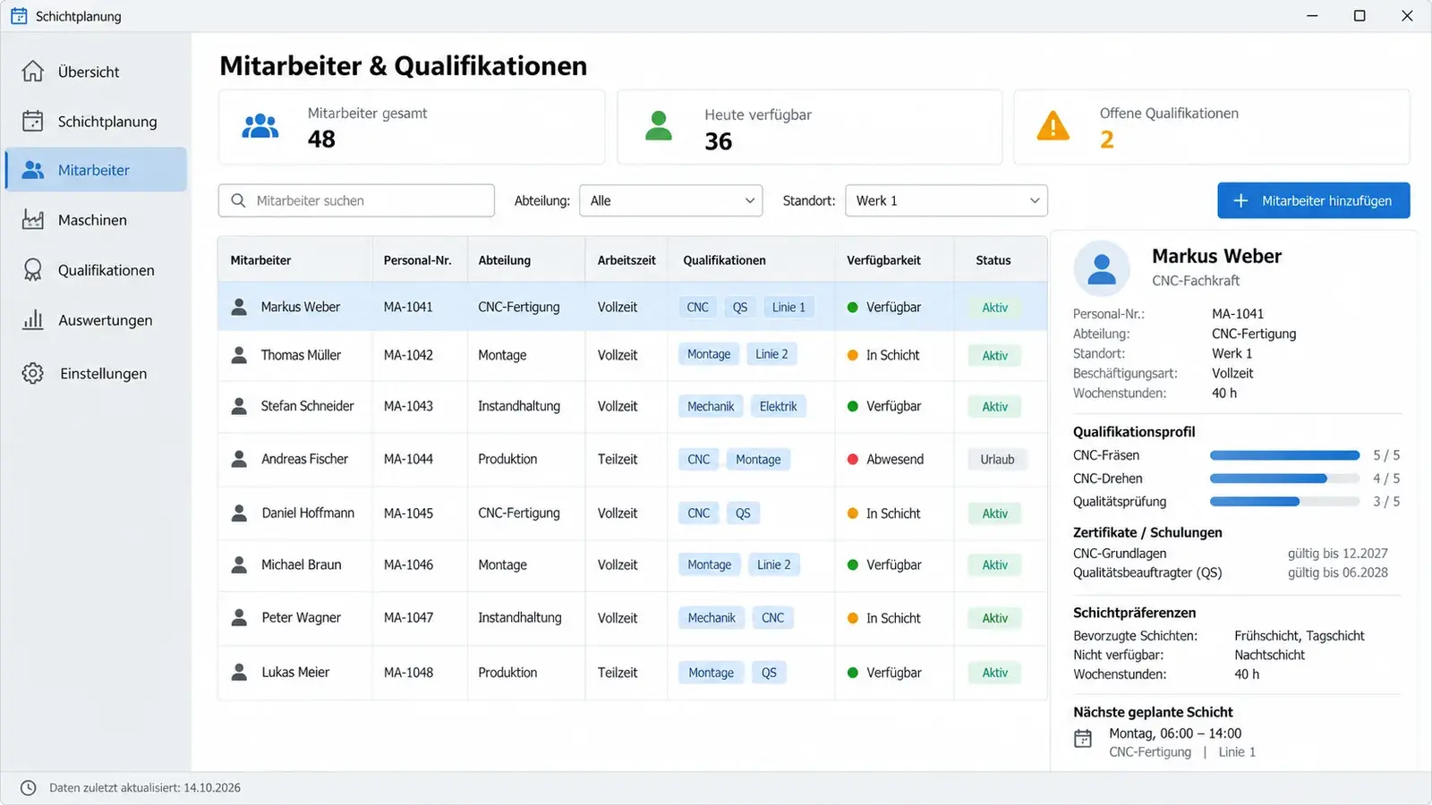Sort by the Personal-Nr. column header
The height and width of the screenshot is (805, 1432).
[x=417, y=260]
